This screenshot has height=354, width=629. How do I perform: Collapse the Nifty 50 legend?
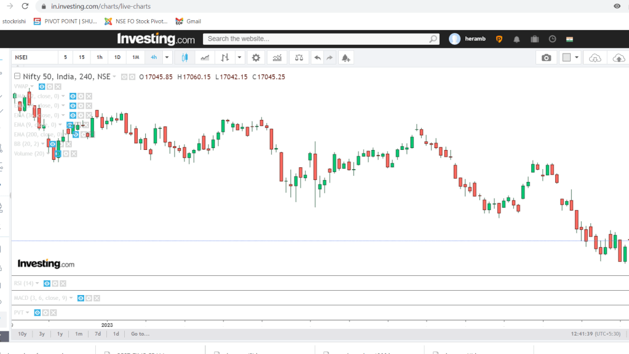tap(17, 77)
